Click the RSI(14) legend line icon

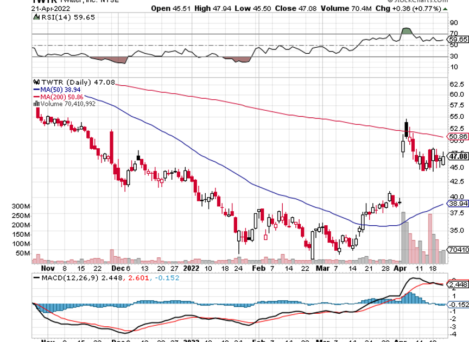pos(37,17)
